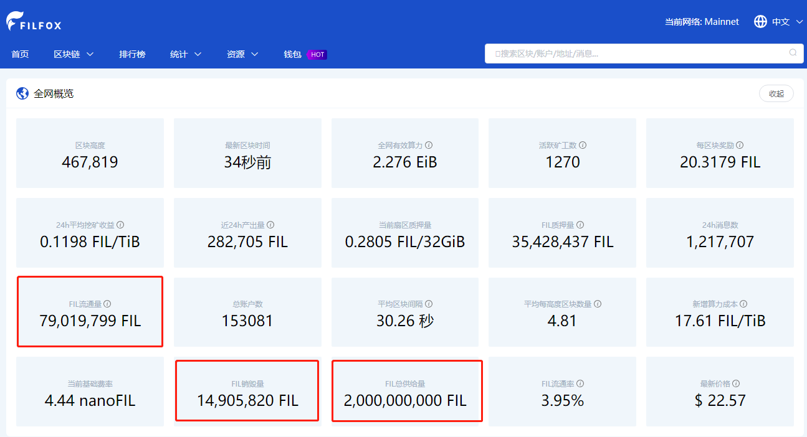The height and width of the screenshot is (437, 807).
Task: Select the latest block time 34秒前
Action: (x=247, y=162)
